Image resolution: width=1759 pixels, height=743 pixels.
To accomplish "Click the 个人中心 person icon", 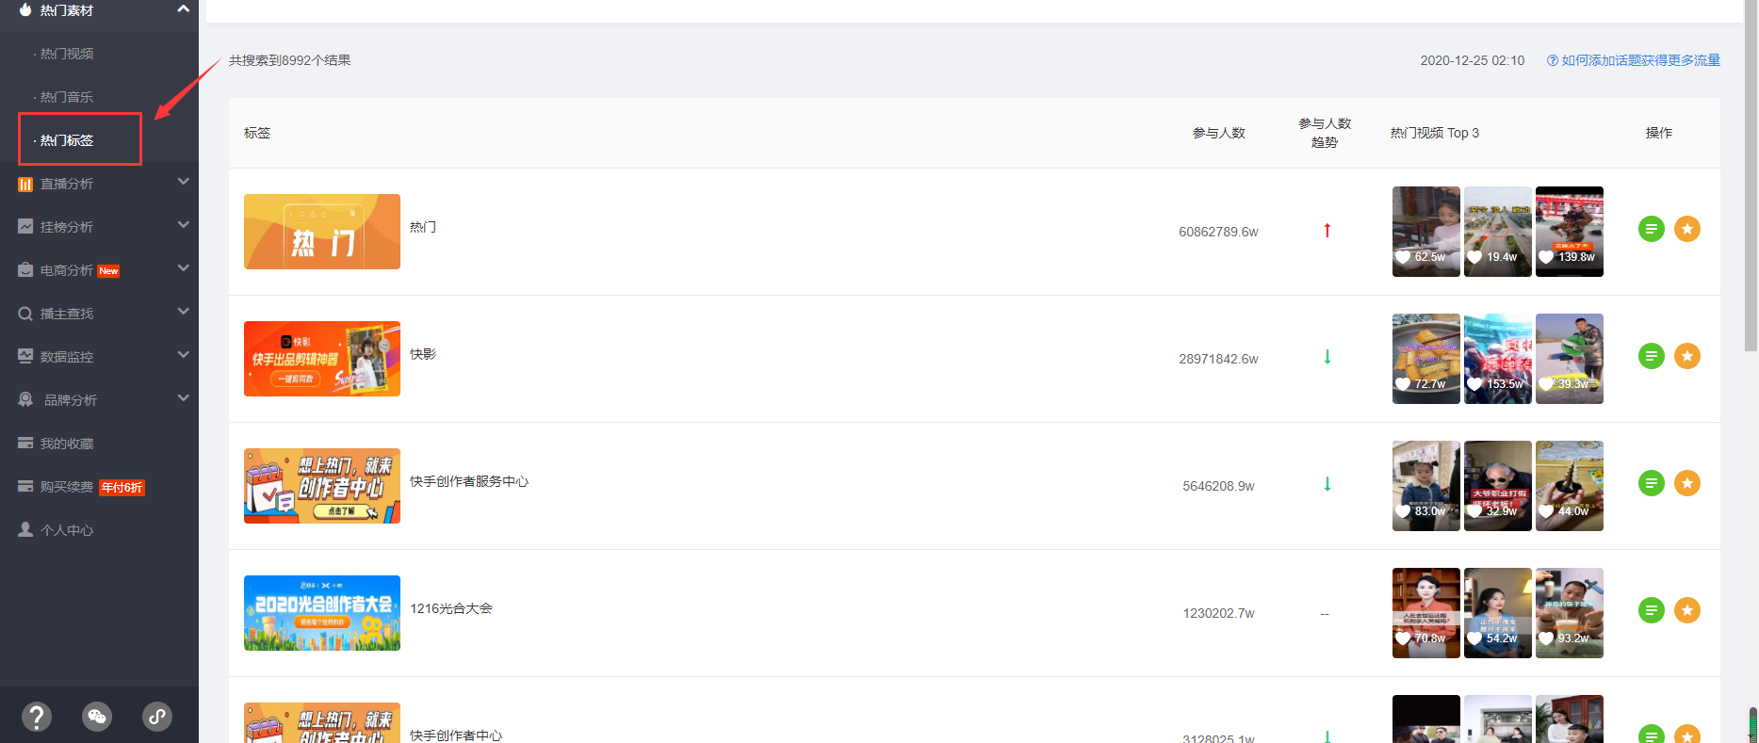I will [25, 530].
